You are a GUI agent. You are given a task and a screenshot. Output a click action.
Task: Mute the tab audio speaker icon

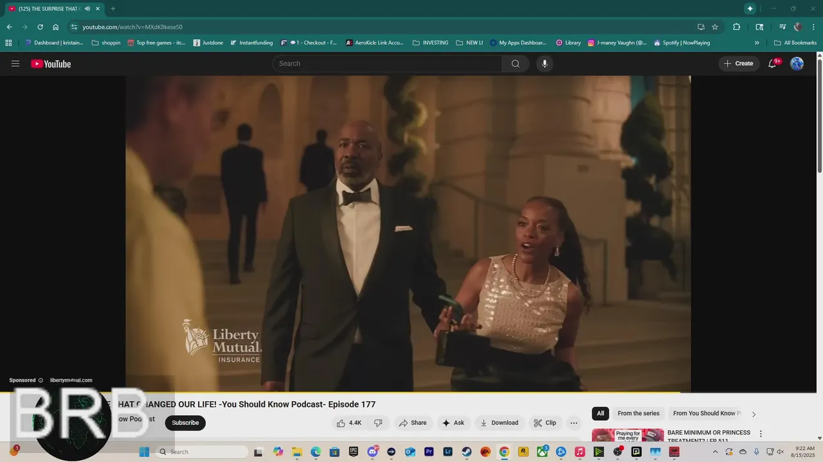(87, 8)
